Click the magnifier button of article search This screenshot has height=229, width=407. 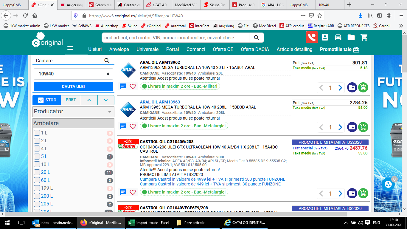click(x=257, y=38)
